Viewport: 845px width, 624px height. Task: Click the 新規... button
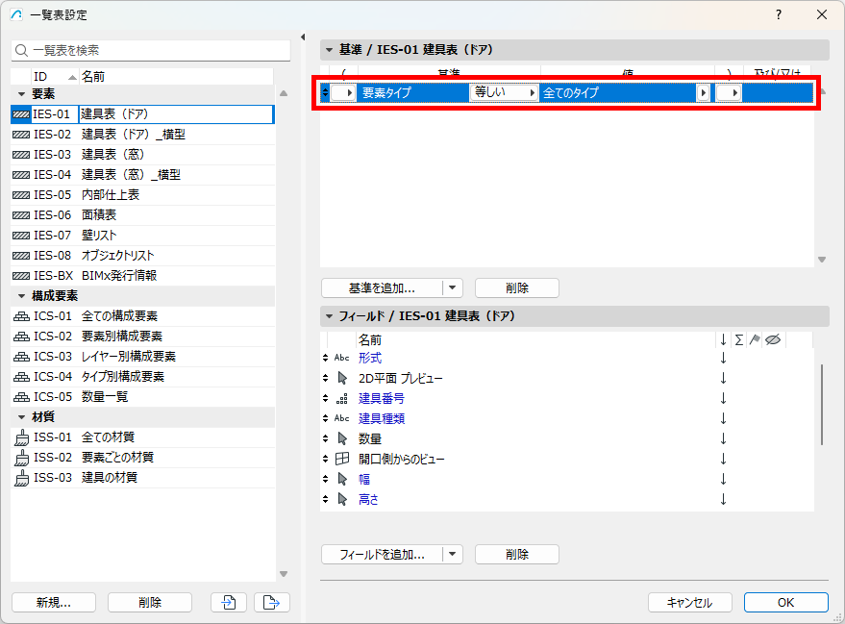click(54, 602)
